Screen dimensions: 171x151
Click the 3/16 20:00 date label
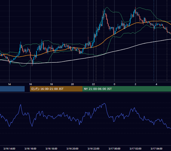[72, 148]
